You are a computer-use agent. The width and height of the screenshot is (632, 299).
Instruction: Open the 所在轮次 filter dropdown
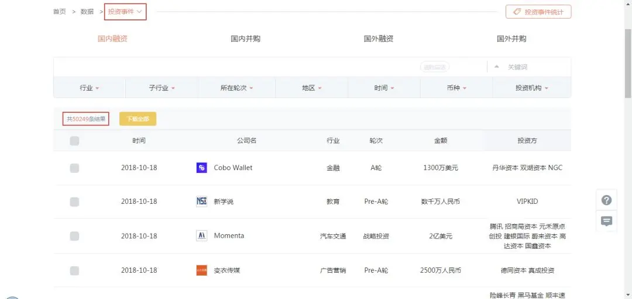click(x=236, y=88)
